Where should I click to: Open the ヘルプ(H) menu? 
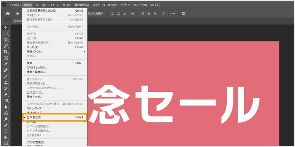[x=155, y=5]
